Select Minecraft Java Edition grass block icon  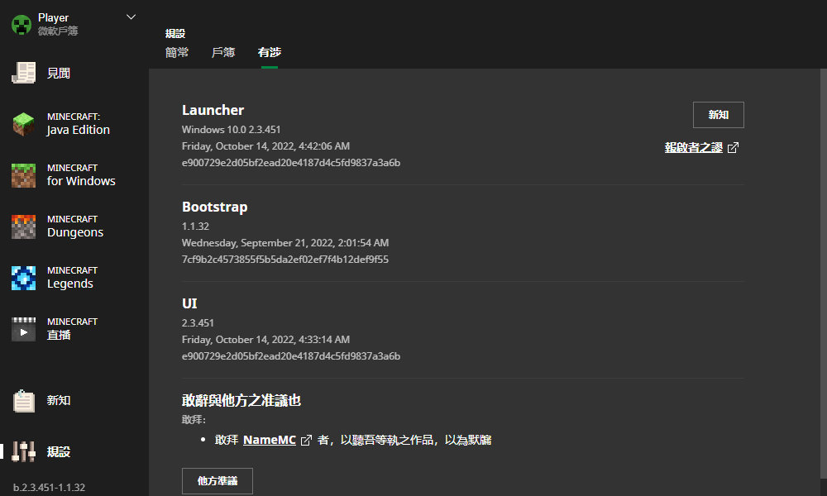pyautogui.click(x=24, y=124)
